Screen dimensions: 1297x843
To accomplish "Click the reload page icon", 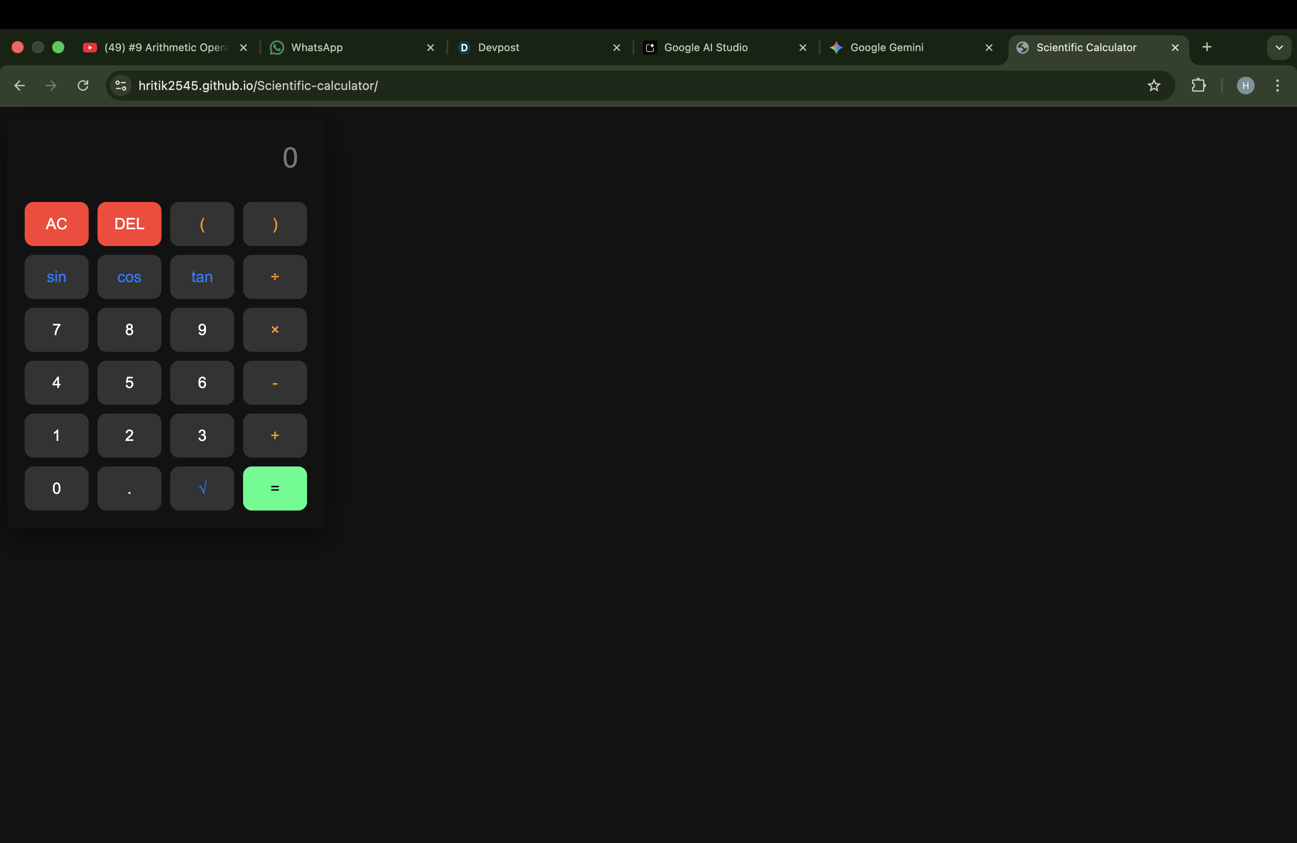I will (83, 86).
